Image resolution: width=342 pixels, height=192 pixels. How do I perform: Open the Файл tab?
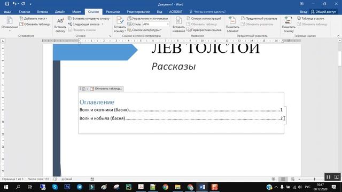[x=7, y=12]
